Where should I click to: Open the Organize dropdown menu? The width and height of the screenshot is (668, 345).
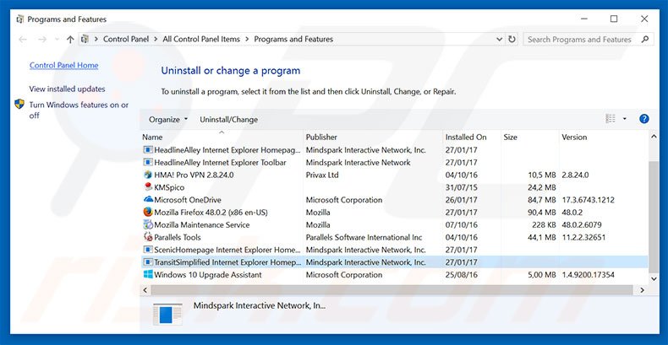point(168,120)
